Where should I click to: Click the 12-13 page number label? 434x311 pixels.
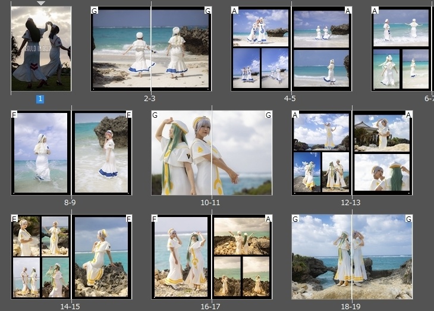(x=350, y=202)
